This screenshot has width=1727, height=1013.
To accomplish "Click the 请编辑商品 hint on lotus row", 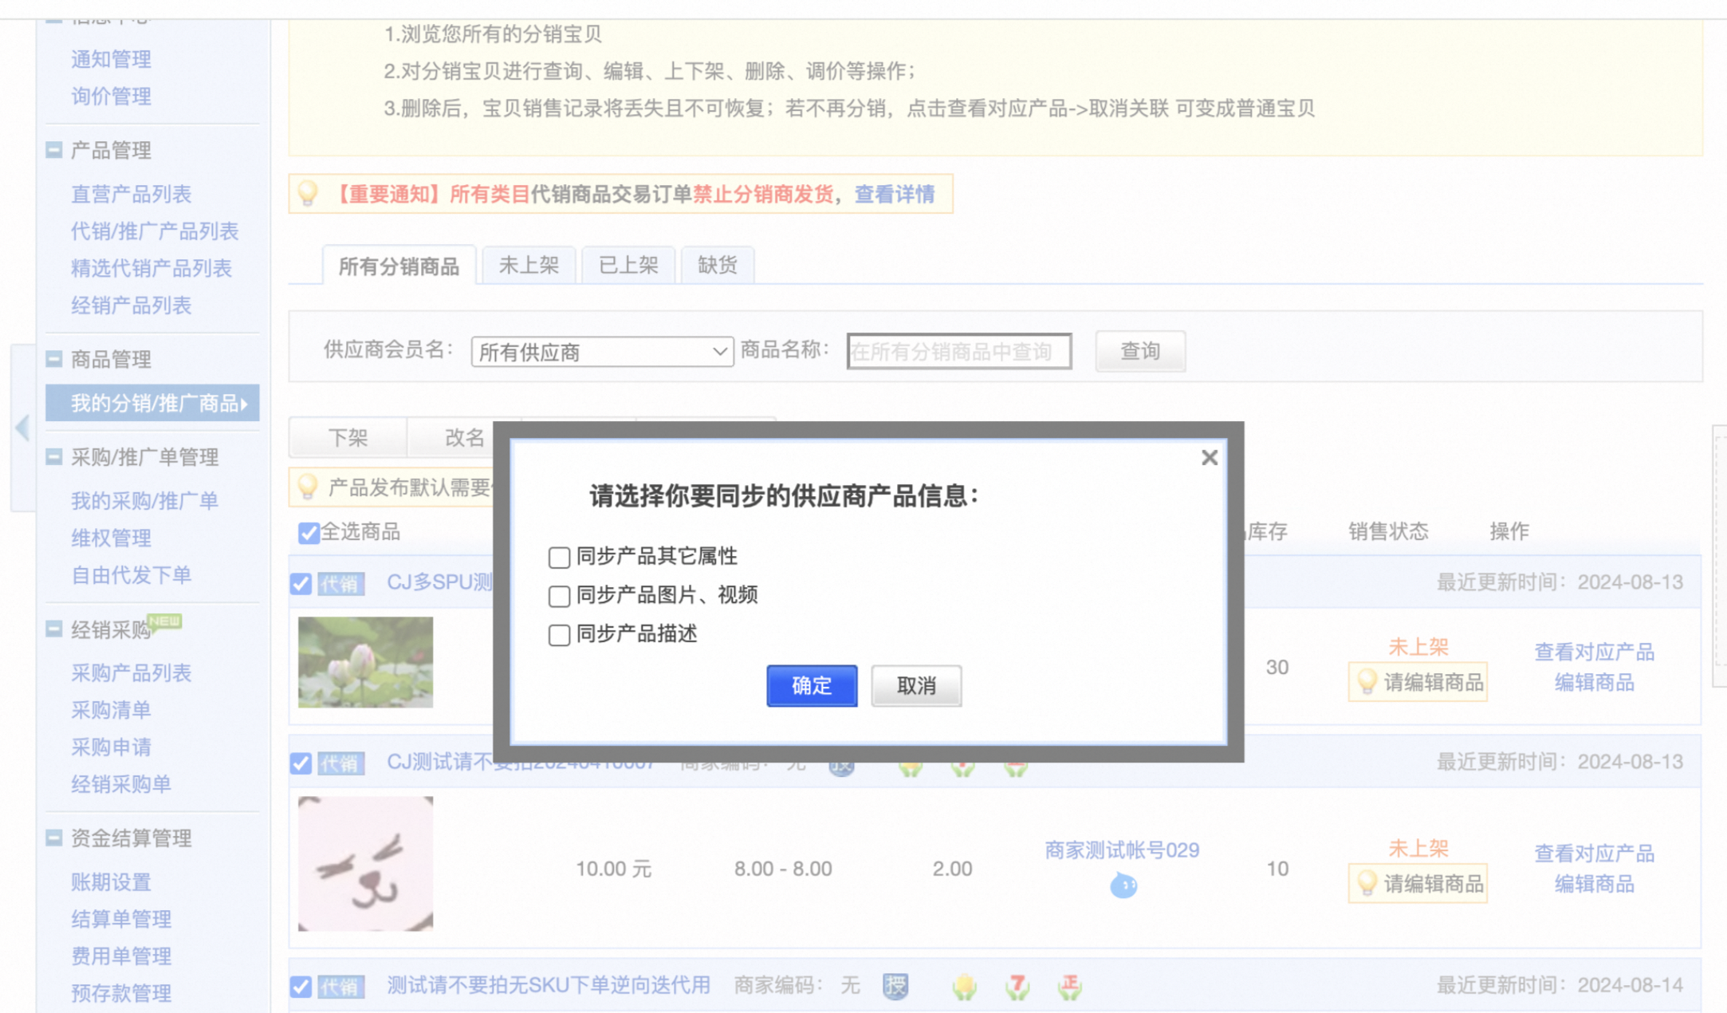I will 1418,682.
